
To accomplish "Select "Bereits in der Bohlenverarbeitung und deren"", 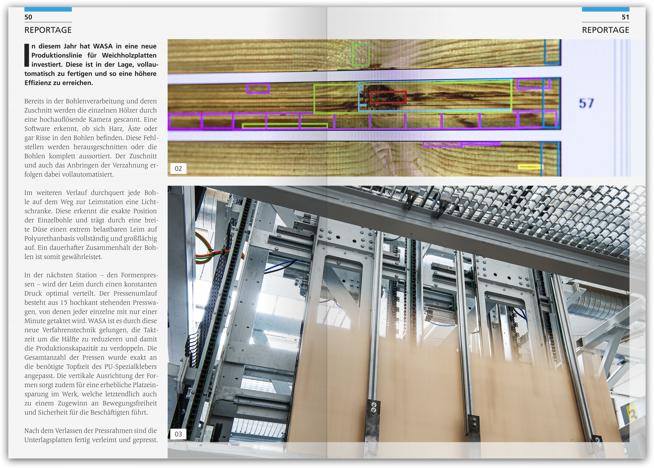I will (91, 101).
